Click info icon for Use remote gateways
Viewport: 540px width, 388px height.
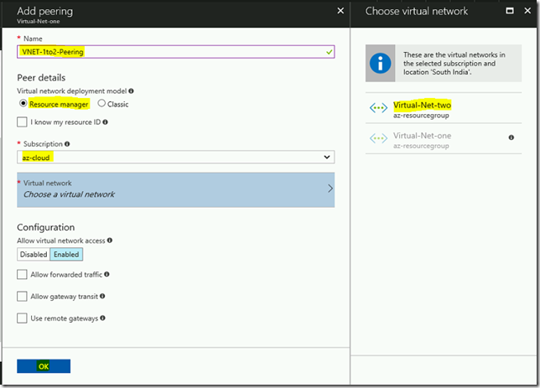pyautogui.click(x=102, y=318)
